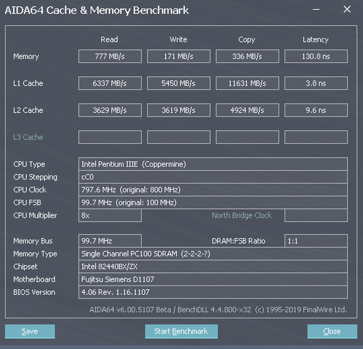Click the L1 Cache row label
The height and width of the screenshot is (349, 363).
[x=28, y=83]
